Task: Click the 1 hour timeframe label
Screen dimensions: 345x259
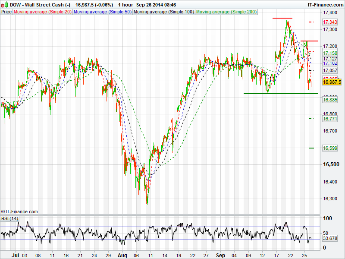Action: 125,5
